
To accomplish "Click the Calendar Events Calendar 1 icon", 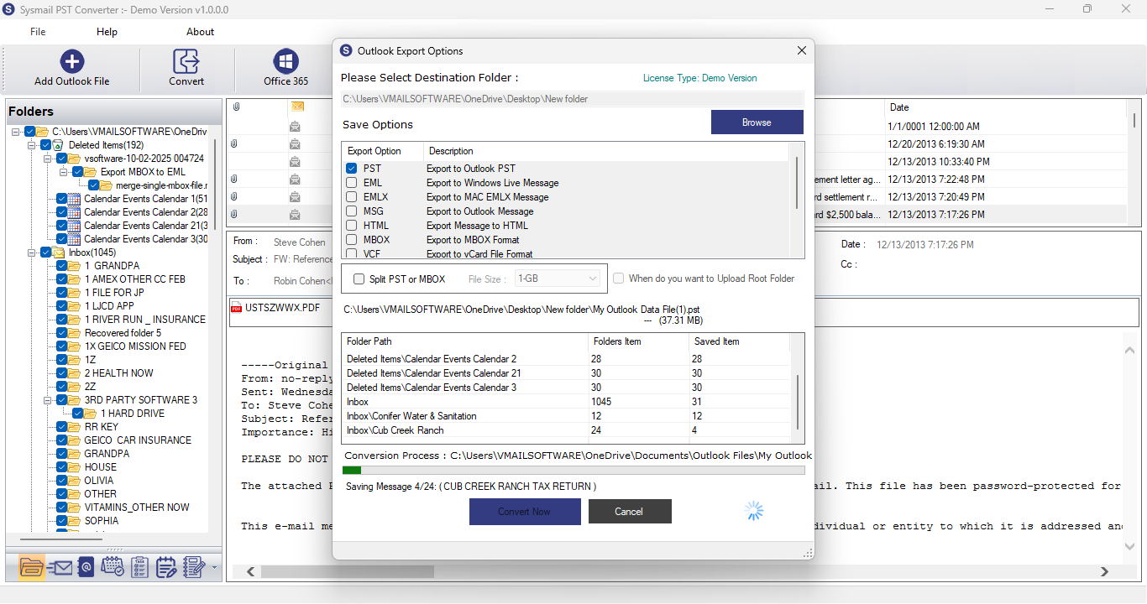I will pos(76,199).
